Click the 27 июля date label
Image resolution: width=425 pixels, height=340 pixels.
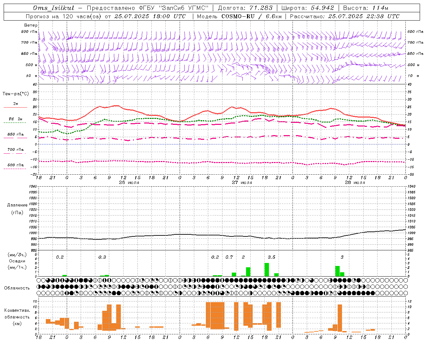pos(242,183)
